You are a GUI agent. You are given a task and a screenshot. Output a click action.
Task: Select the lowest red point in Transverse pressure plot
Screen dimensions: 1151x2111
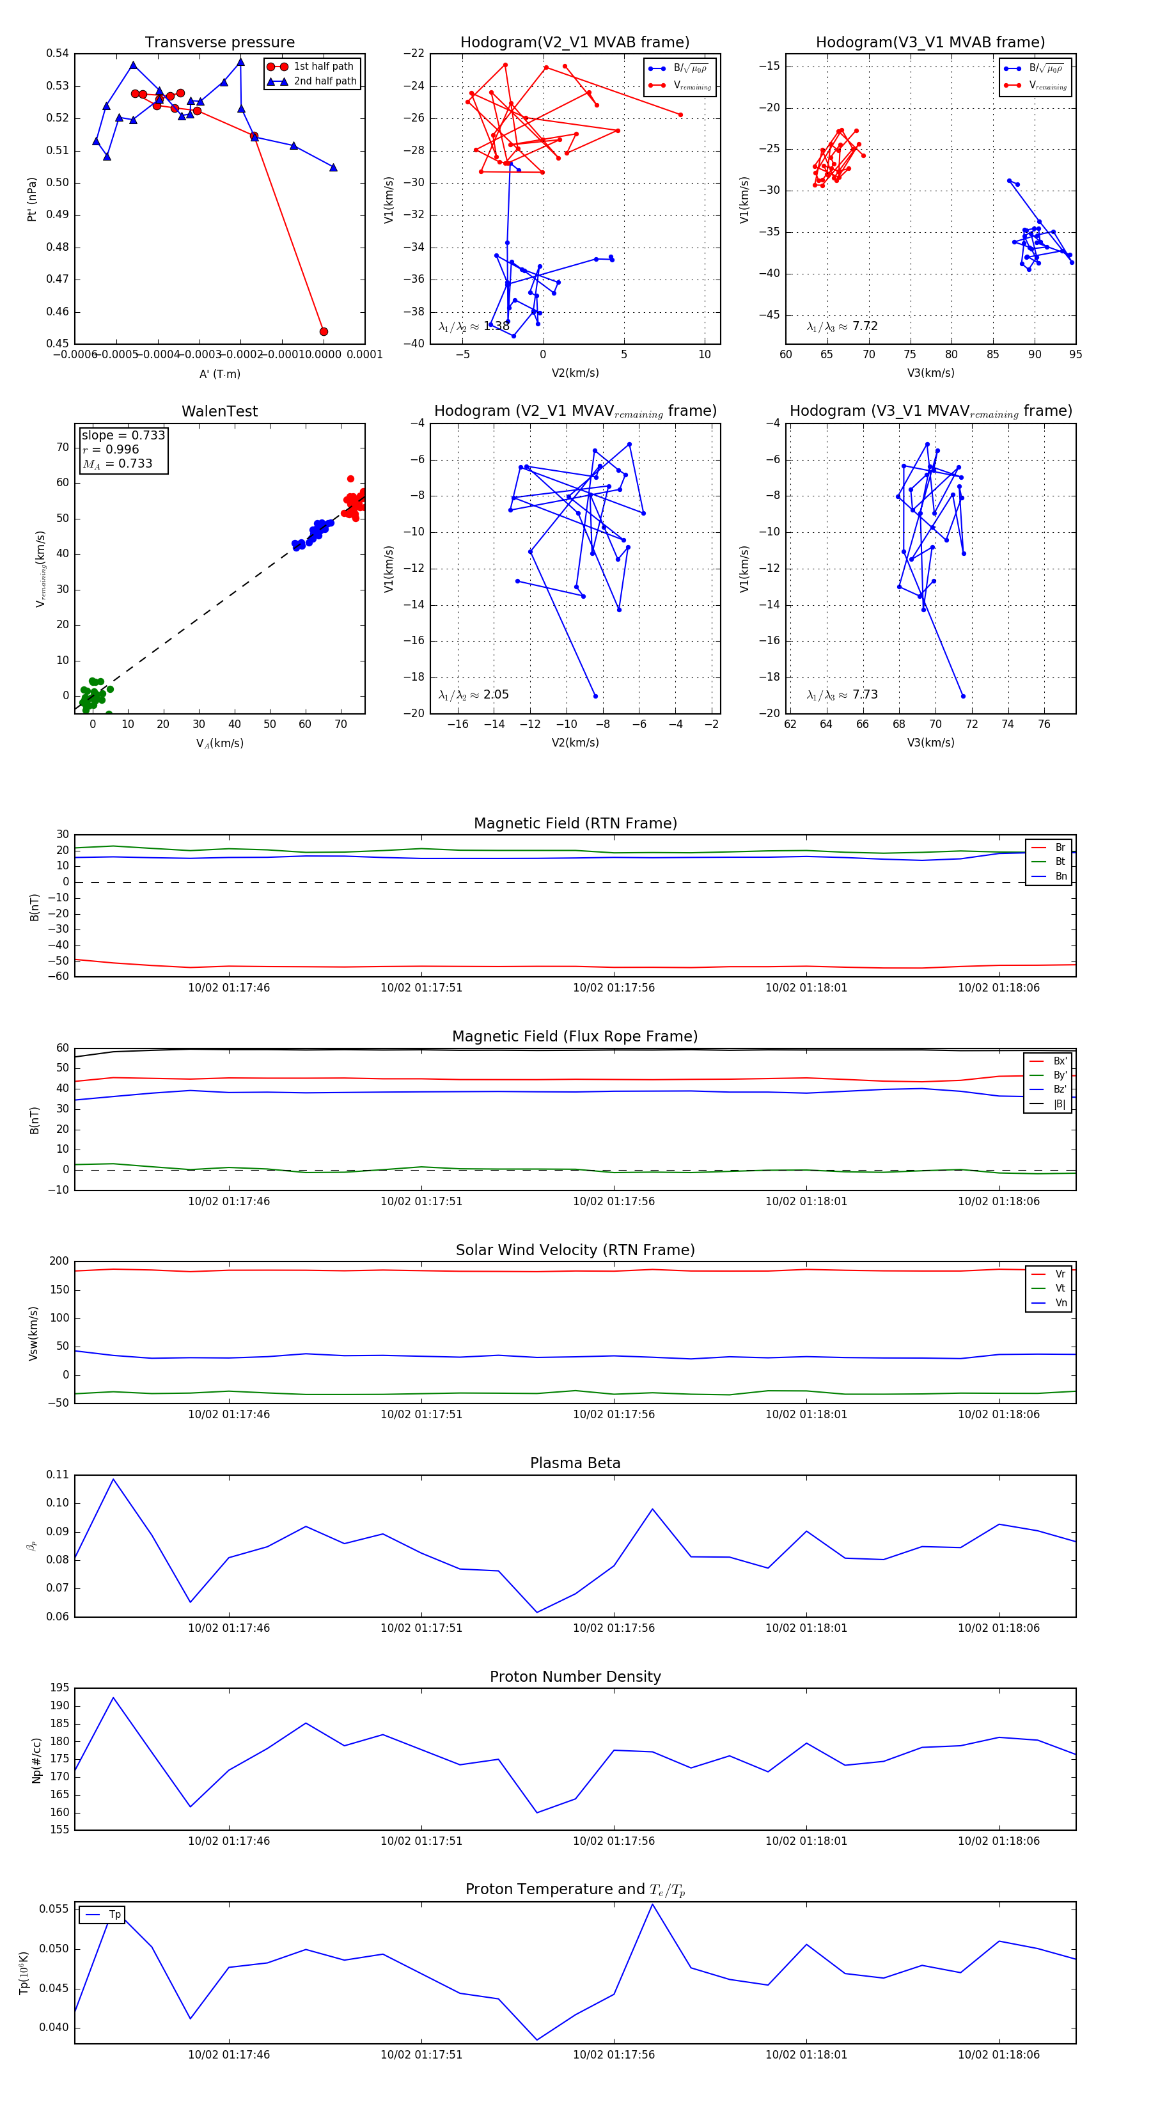[324, 332]
